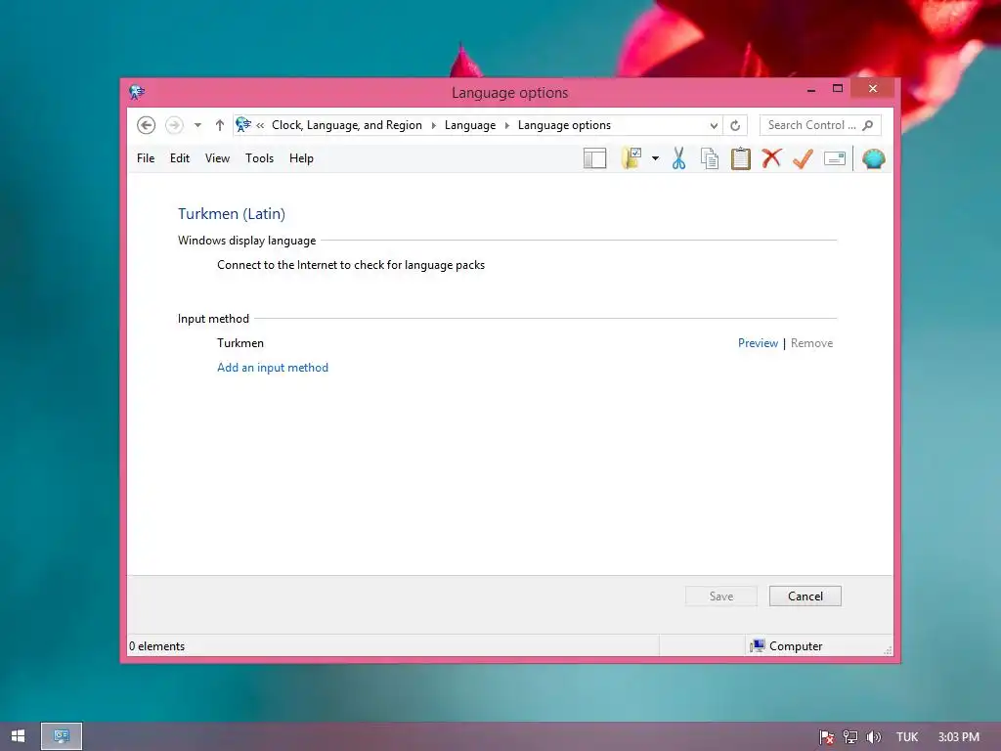This screenshot has width=1001, height=751.
Task: Open the Help menu
Action: point(301,158)
